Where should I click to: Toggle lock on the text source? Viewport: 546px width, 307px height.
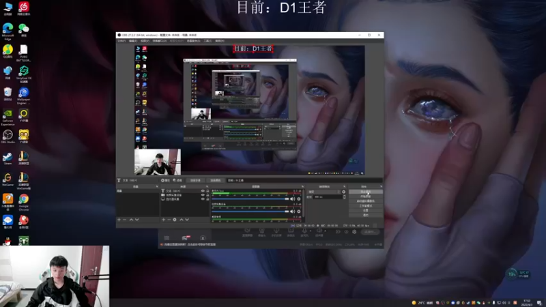(207, 191)
